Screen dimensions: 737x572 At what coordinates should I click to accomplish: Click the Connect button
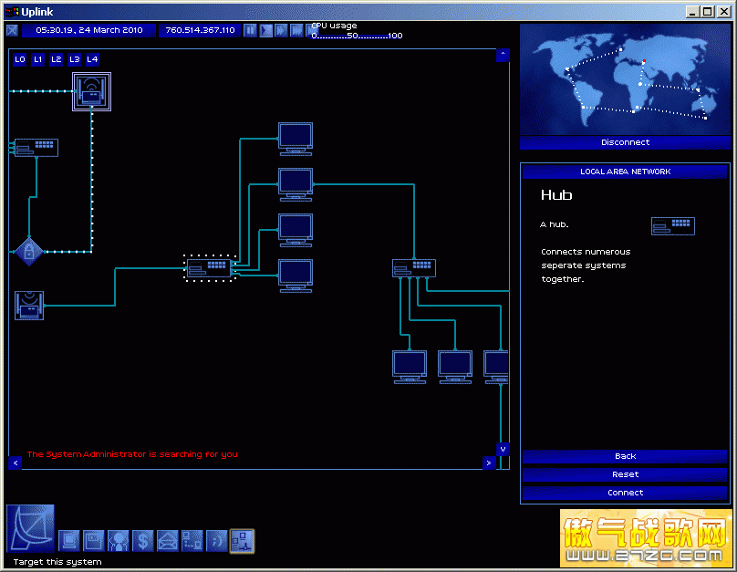pyautogui.click(x=625, y=493)
